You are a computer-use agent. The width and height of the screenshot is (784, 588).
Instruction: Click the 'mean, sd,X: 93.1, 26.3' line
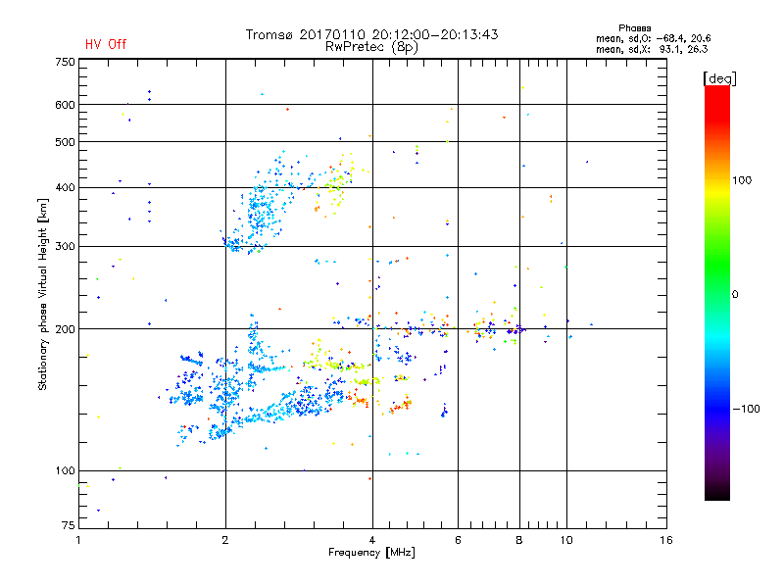pyautogui.click(x=652, y=49)
